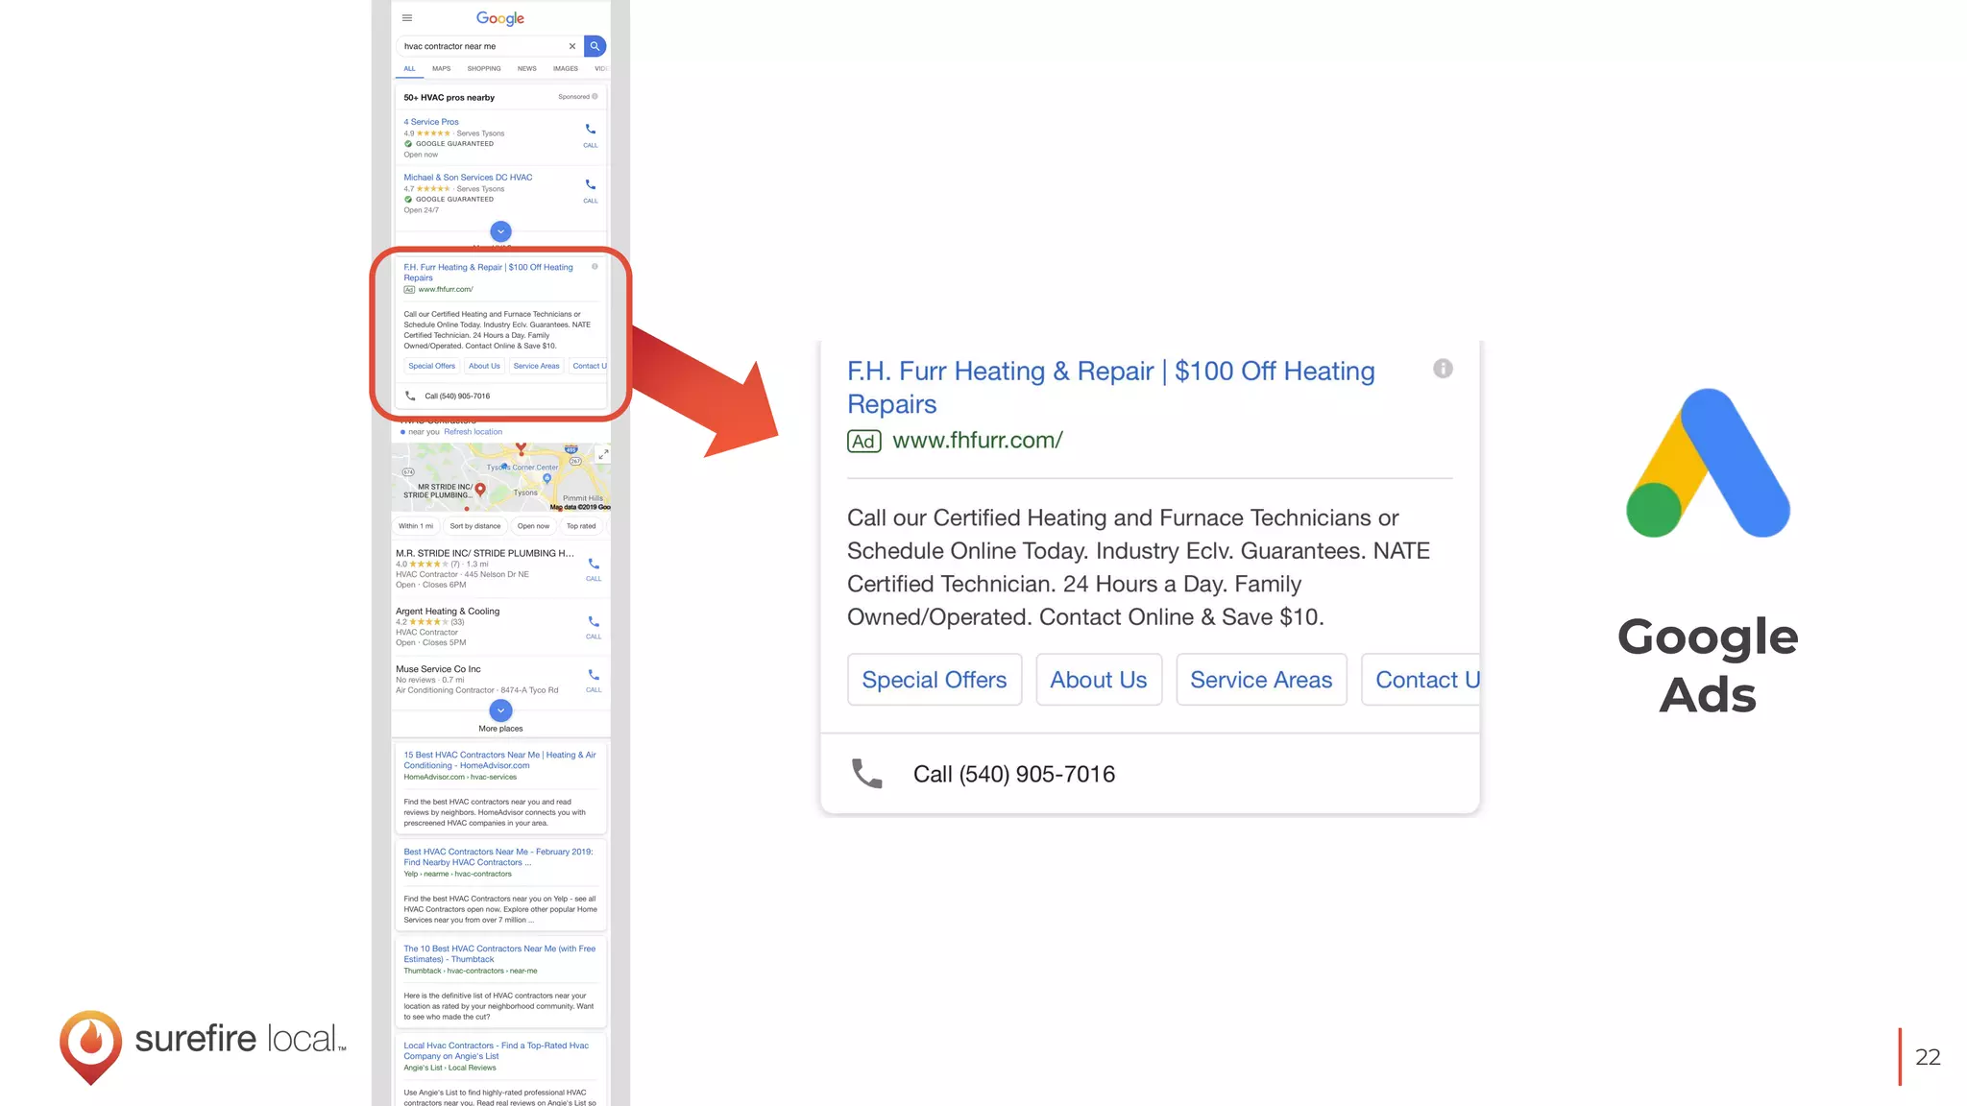The image size is (1967, 1106).
Task: Select the 'Top rated' filter chip
Action: [581, 526]
